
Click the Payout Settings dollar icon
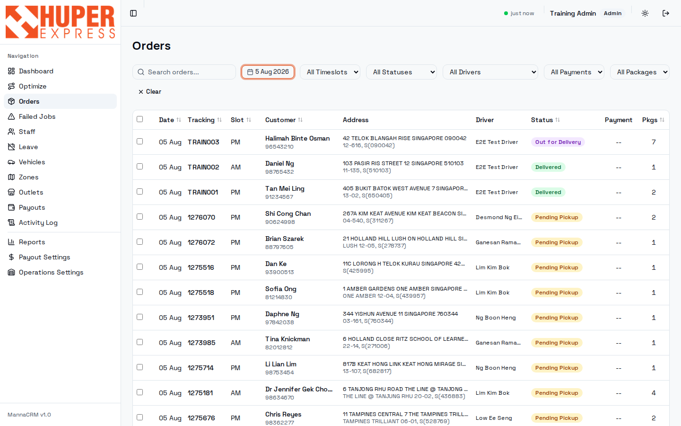tap(11, 257)
